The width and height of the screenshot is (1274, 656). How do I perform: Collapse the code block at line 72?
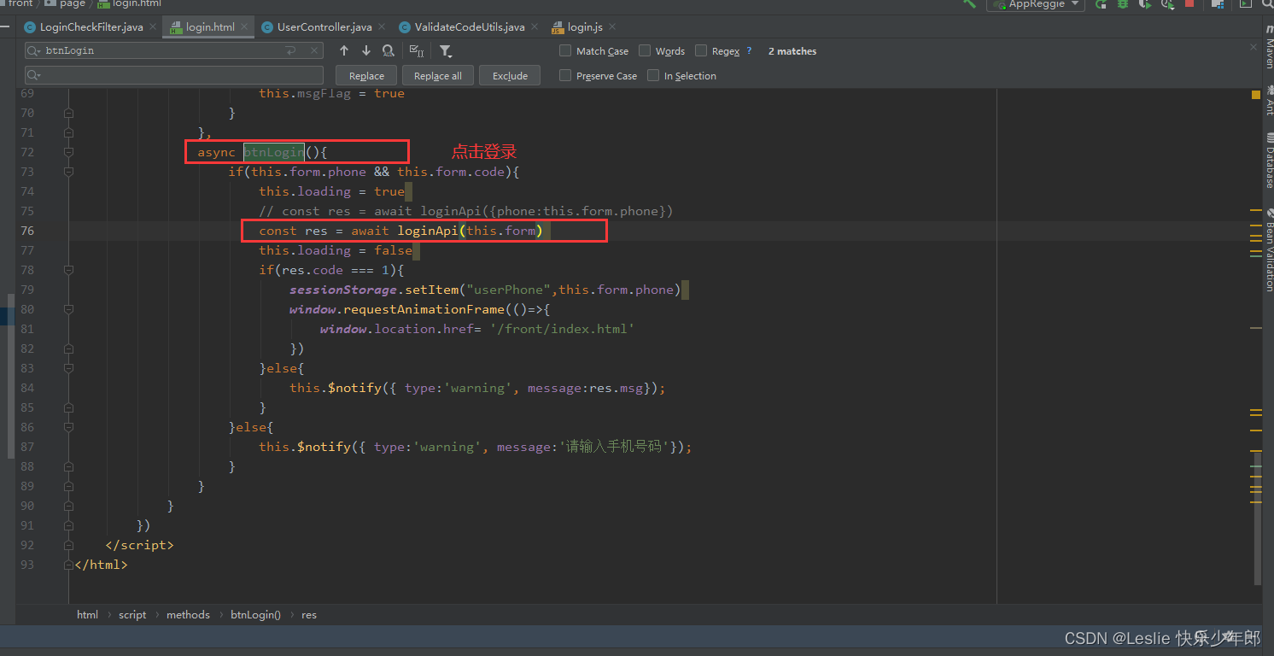(x=68, y=152)
